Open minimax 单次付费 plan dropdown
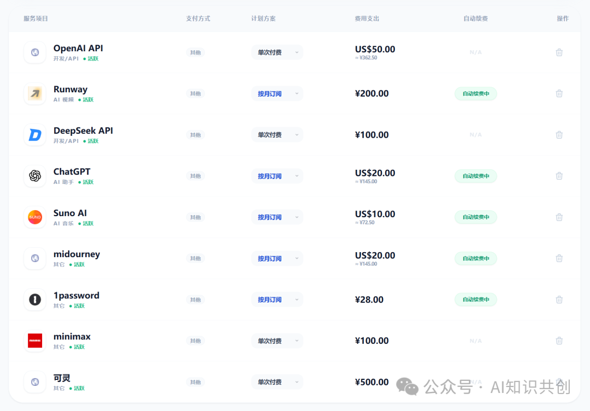Screen dimensions: 590x411 click(x=278, y=341)
